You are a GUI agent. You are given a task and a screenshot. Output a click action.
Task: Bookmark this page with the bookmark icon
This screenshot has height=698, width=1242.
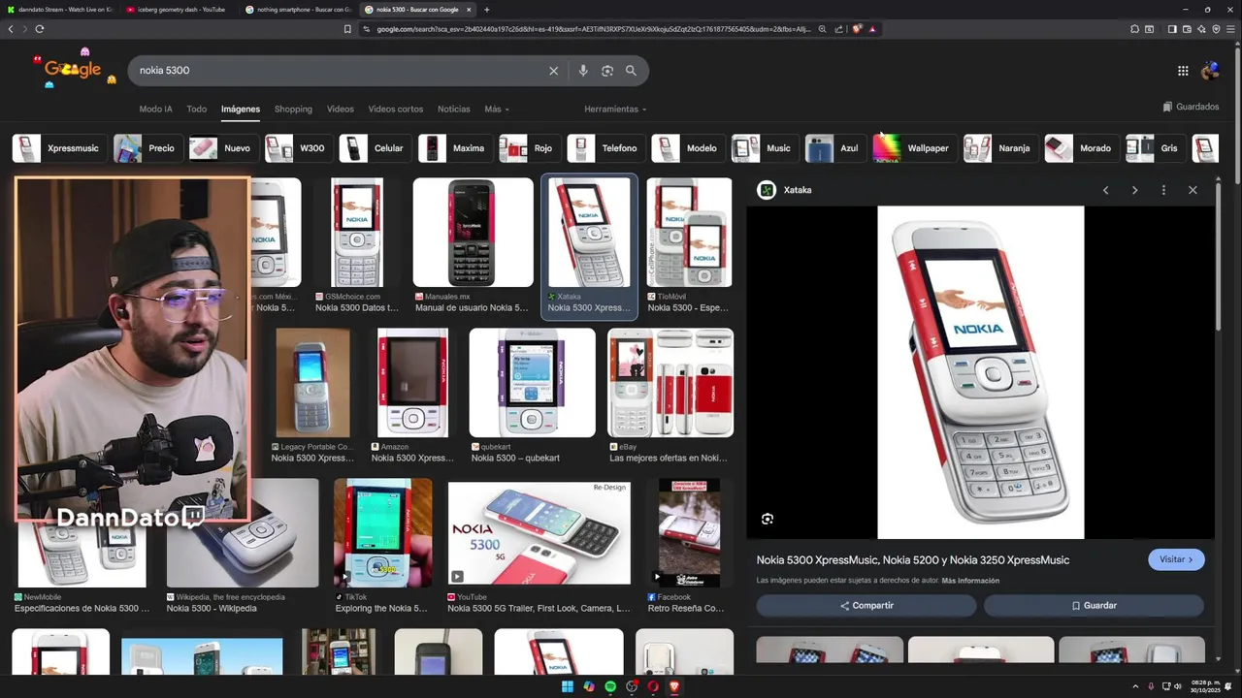tap(347, 29)
